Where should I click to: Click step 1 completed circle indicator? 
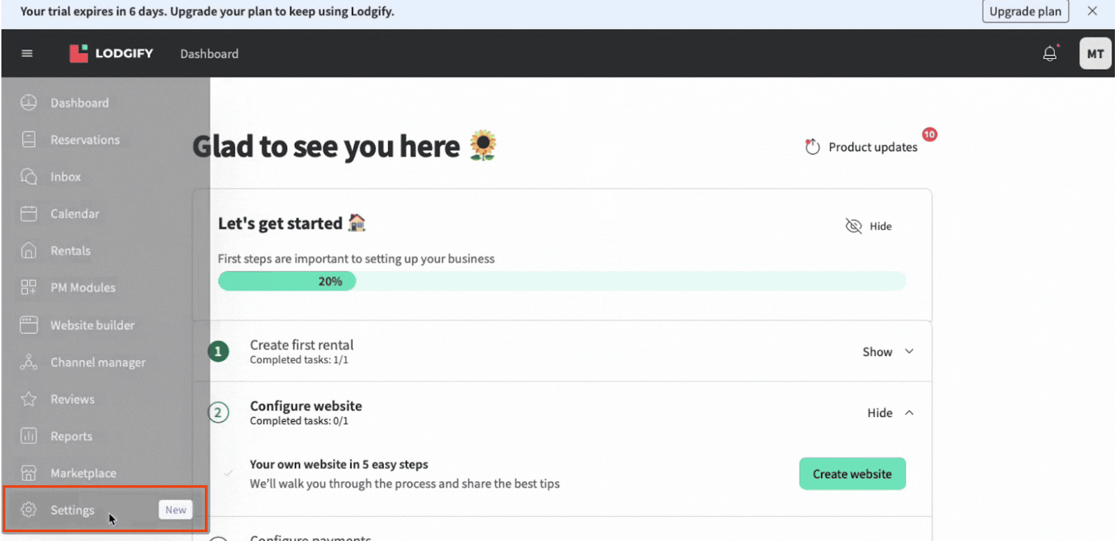tap(218, 352)
